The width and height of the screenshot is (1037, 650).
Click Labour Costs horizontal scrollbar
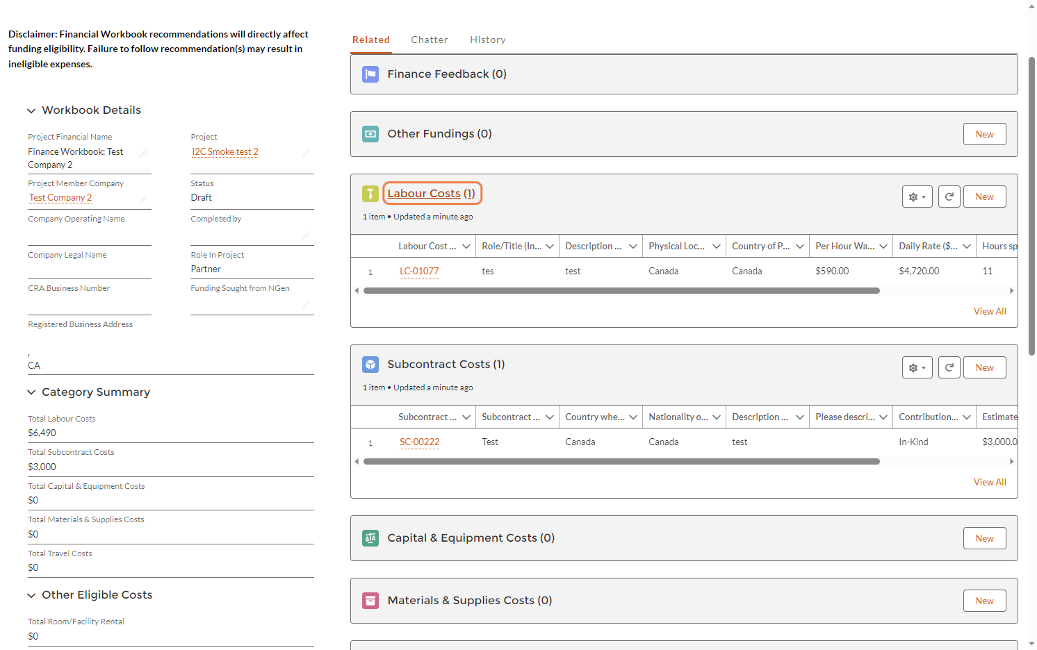coord(621,291)
